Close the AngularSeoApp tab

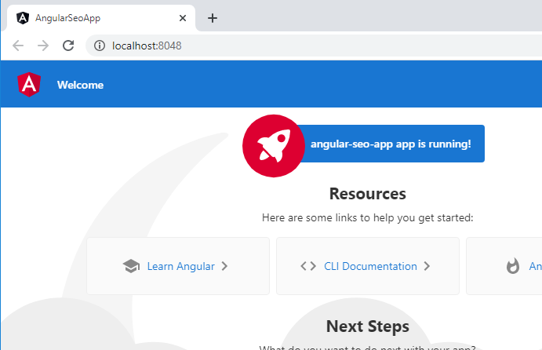click(183, 18)
